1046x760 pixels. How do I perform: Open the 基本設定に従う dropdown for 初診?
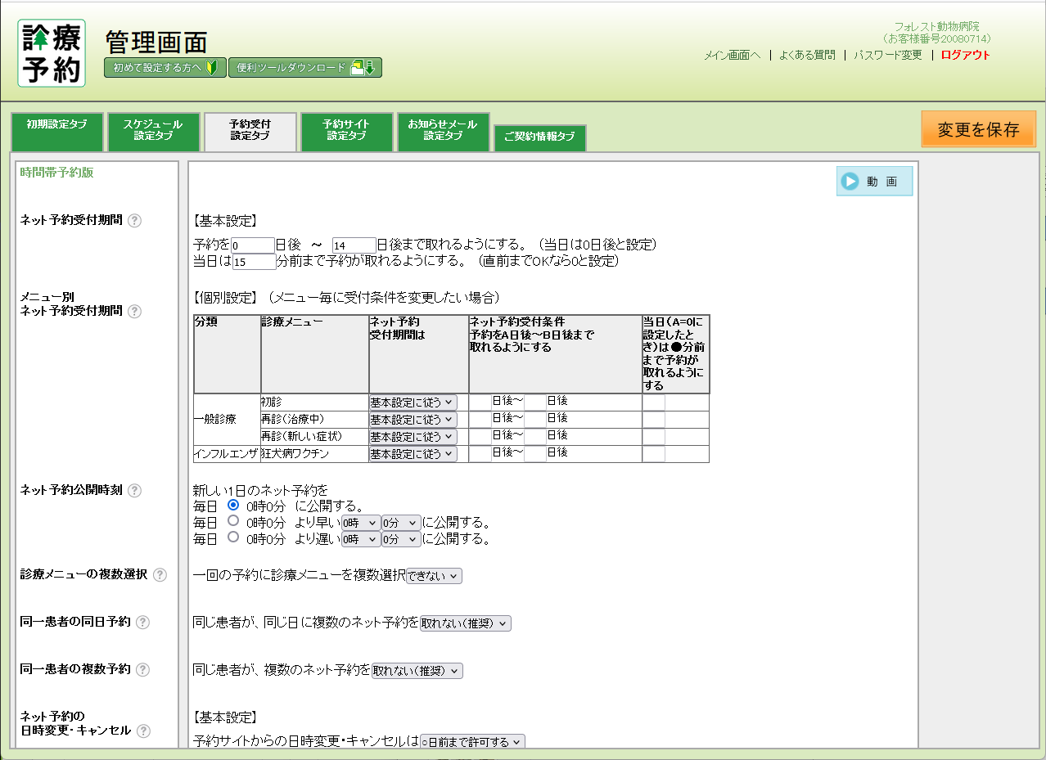[413, 402]
